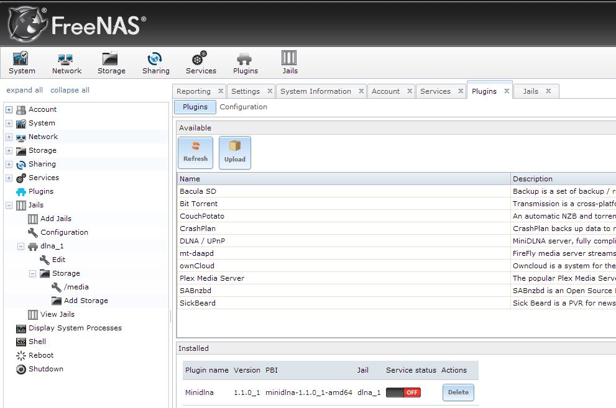Open the Sharing toolbar icon
616x408 pixels.
tap(155, 63)
